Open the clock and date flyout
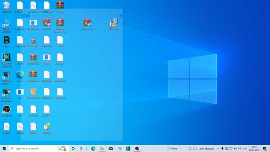The width and height of the screenshot is (270, 152). [254, 148]
